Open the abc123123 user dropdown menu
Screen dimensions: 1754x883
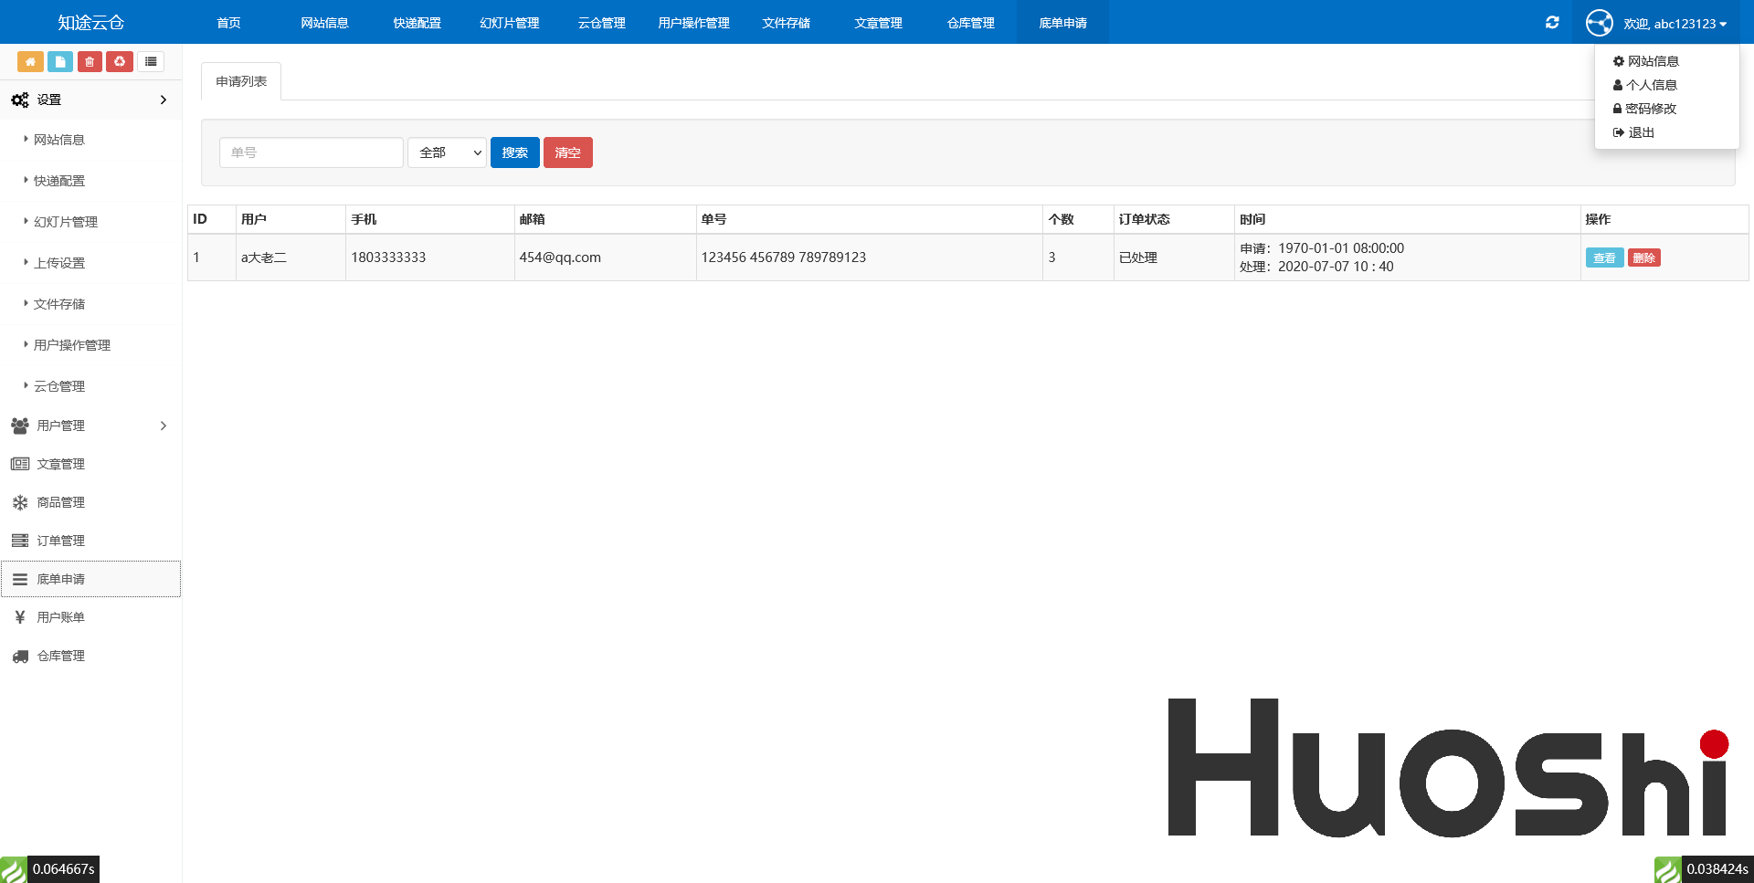click(1675, 24)
